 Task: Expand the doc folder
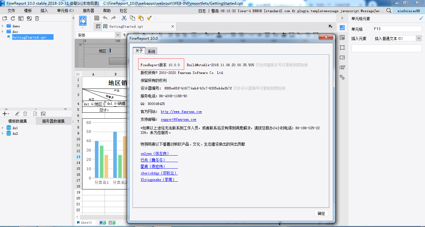tap(2, 32)
